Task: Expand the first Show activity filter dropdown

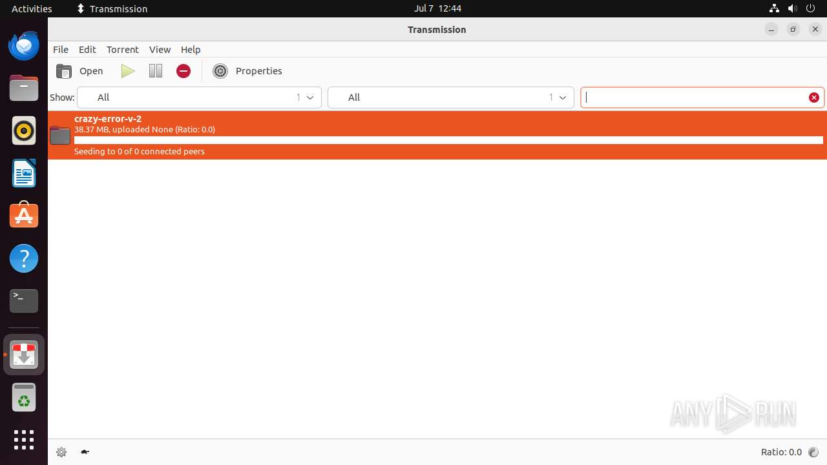Action: tap(199, 98)
